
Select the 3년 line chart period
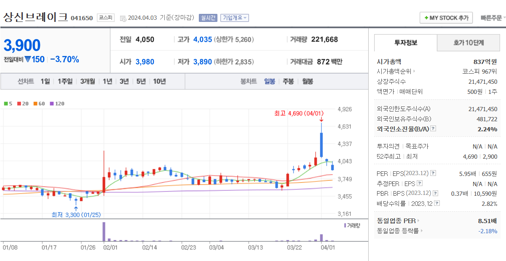click(x=124, y=81)
